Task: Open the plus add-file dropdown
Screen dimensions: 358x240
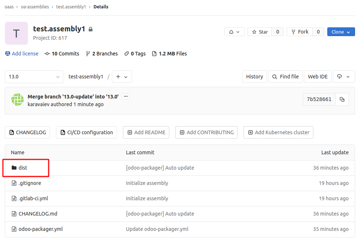Action: pos(122,77)
